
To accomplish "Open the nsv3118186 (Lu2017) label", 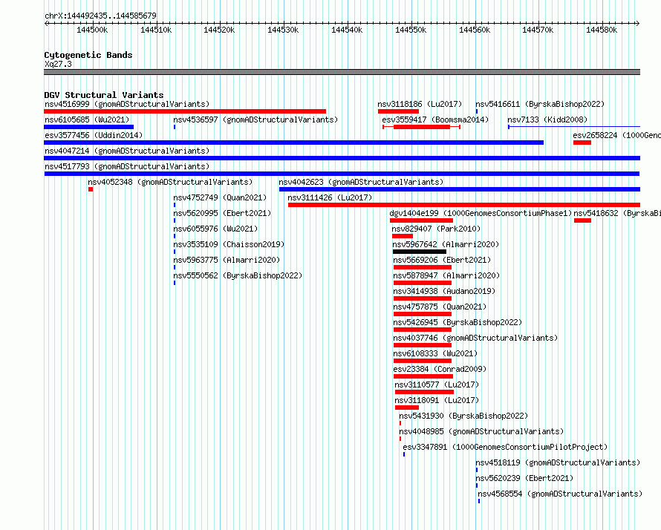I will click(x=420, y=104).
